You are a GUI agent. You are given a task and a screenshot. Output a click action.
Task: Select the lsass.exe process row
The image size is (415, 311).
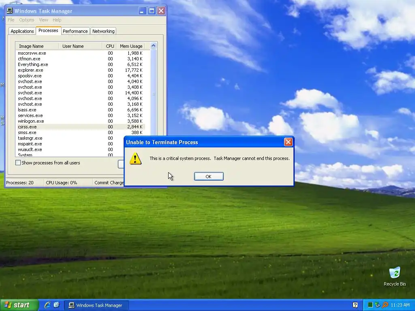tap(81, 110)
